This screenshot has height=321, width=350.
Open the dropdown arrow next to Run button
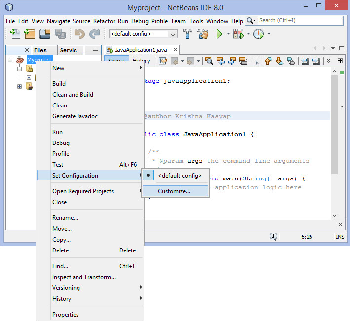click(x=228, y=34)
